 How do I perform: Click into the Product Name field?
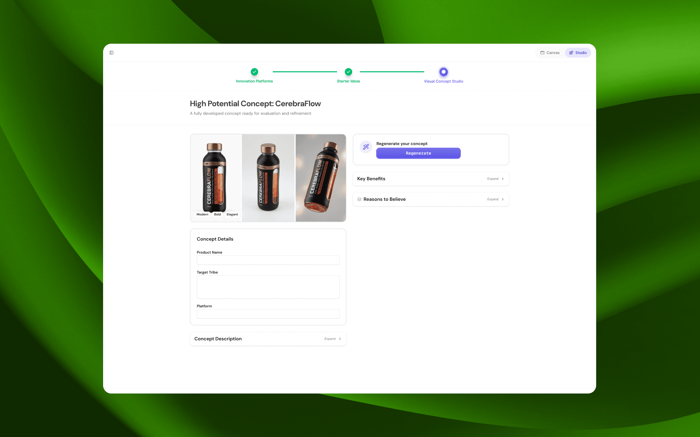(268, 260)
